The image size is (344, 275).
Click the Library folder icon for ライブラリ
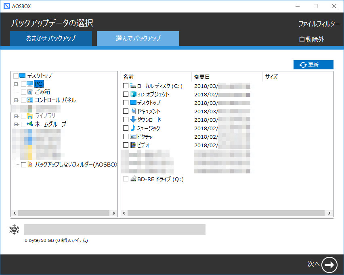point(30,116)
